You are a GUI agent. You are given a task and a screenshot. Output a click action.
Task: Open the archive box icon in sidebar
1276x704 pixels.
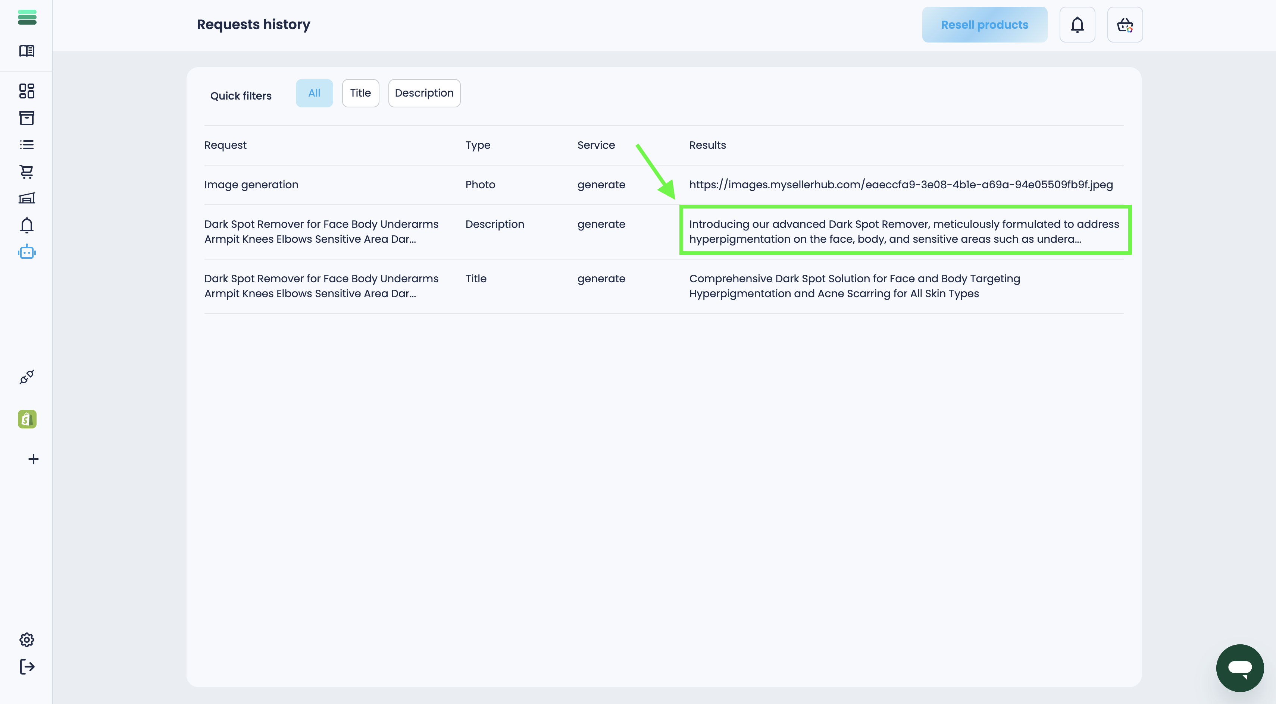pyautogui.click(x=27, y=118)
